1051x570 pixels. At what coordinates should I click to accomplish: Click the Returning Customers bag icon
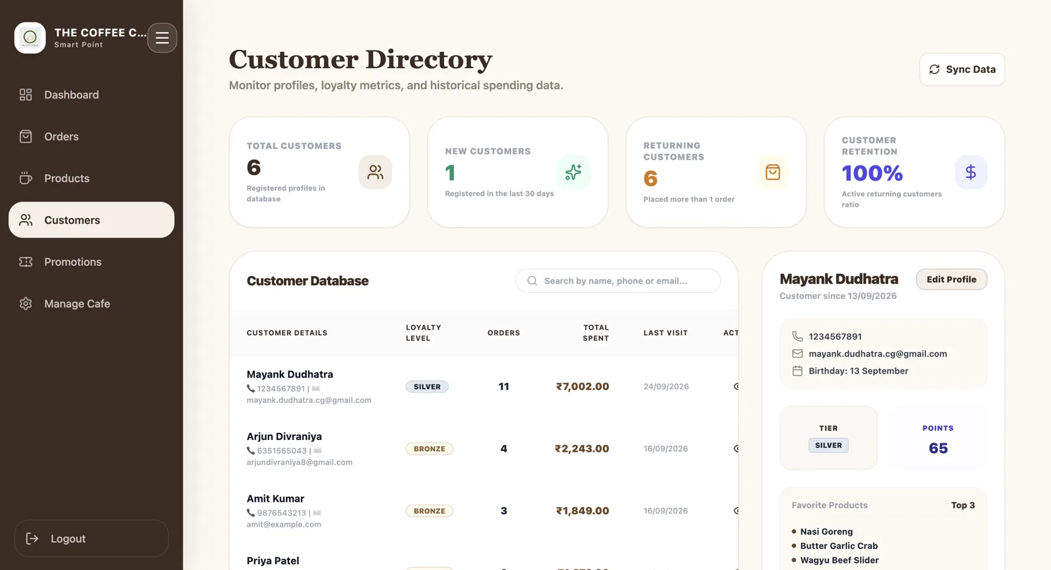772,172
